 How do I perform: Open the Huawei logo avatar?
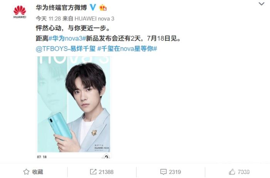coord(20,12)
